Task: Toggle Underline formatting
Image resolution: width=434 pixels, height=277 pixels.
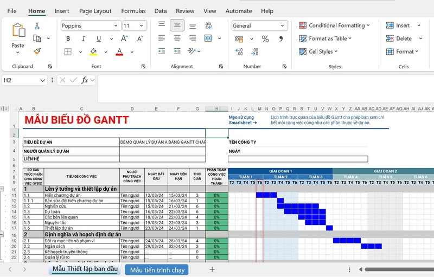Action: [x=99, y=38]
